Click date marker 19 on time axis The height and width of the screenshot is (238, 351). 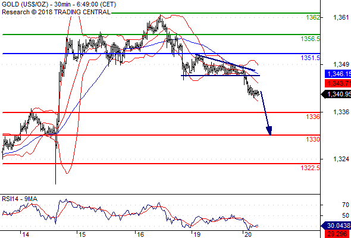[x=197, y=234]
